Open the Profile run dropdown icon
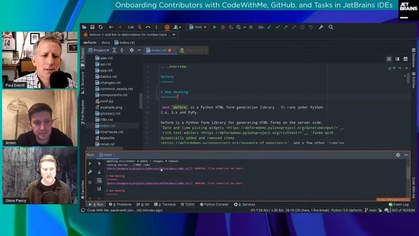The width and height of the screenshot is (419, 236). (x=241, y=27)
